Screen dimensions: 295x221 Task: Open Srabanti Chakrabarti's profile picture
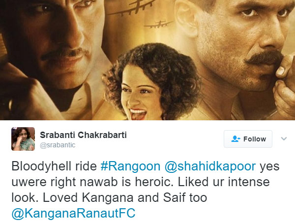(23, 139)
